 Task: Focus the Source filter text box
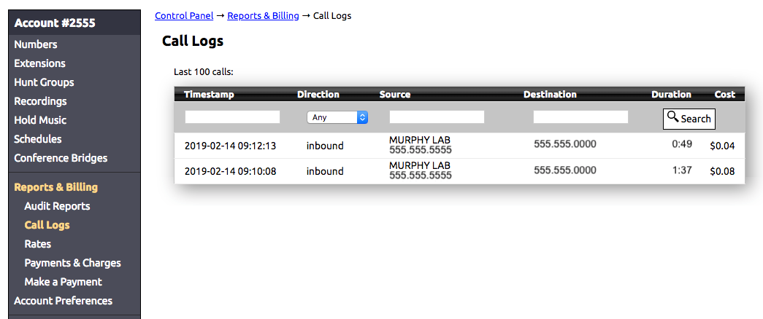[x=437, y=117]
